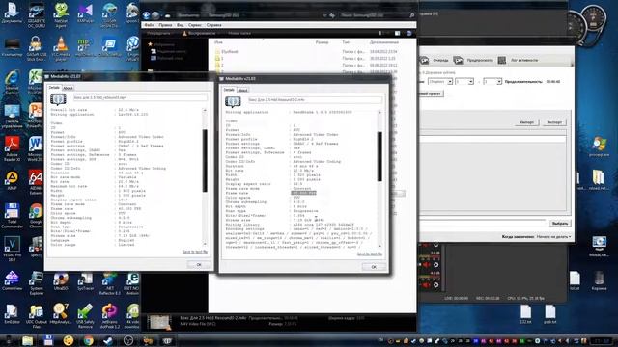Select the podi.txt file on the desktop
The width and height of the screenshot is (618, 347).
[x=549, y=314]
